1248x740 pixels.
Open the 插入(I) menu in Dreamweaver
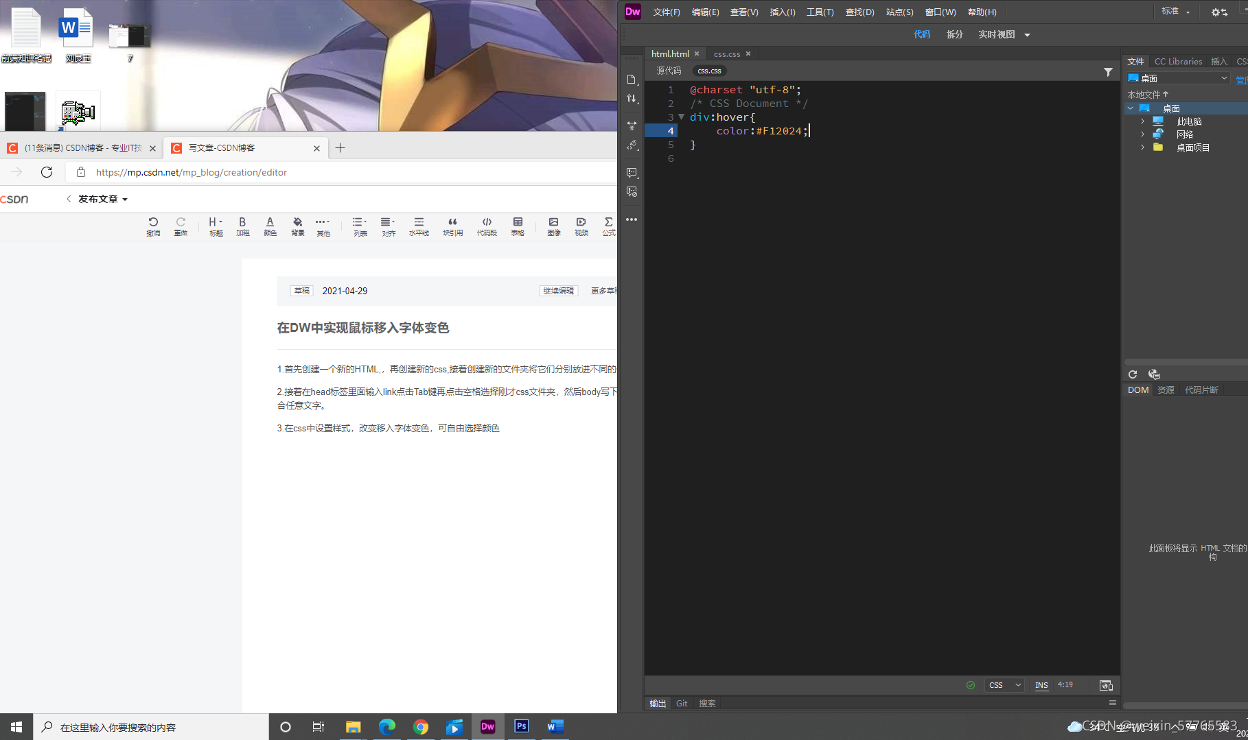tap(783, 12)
